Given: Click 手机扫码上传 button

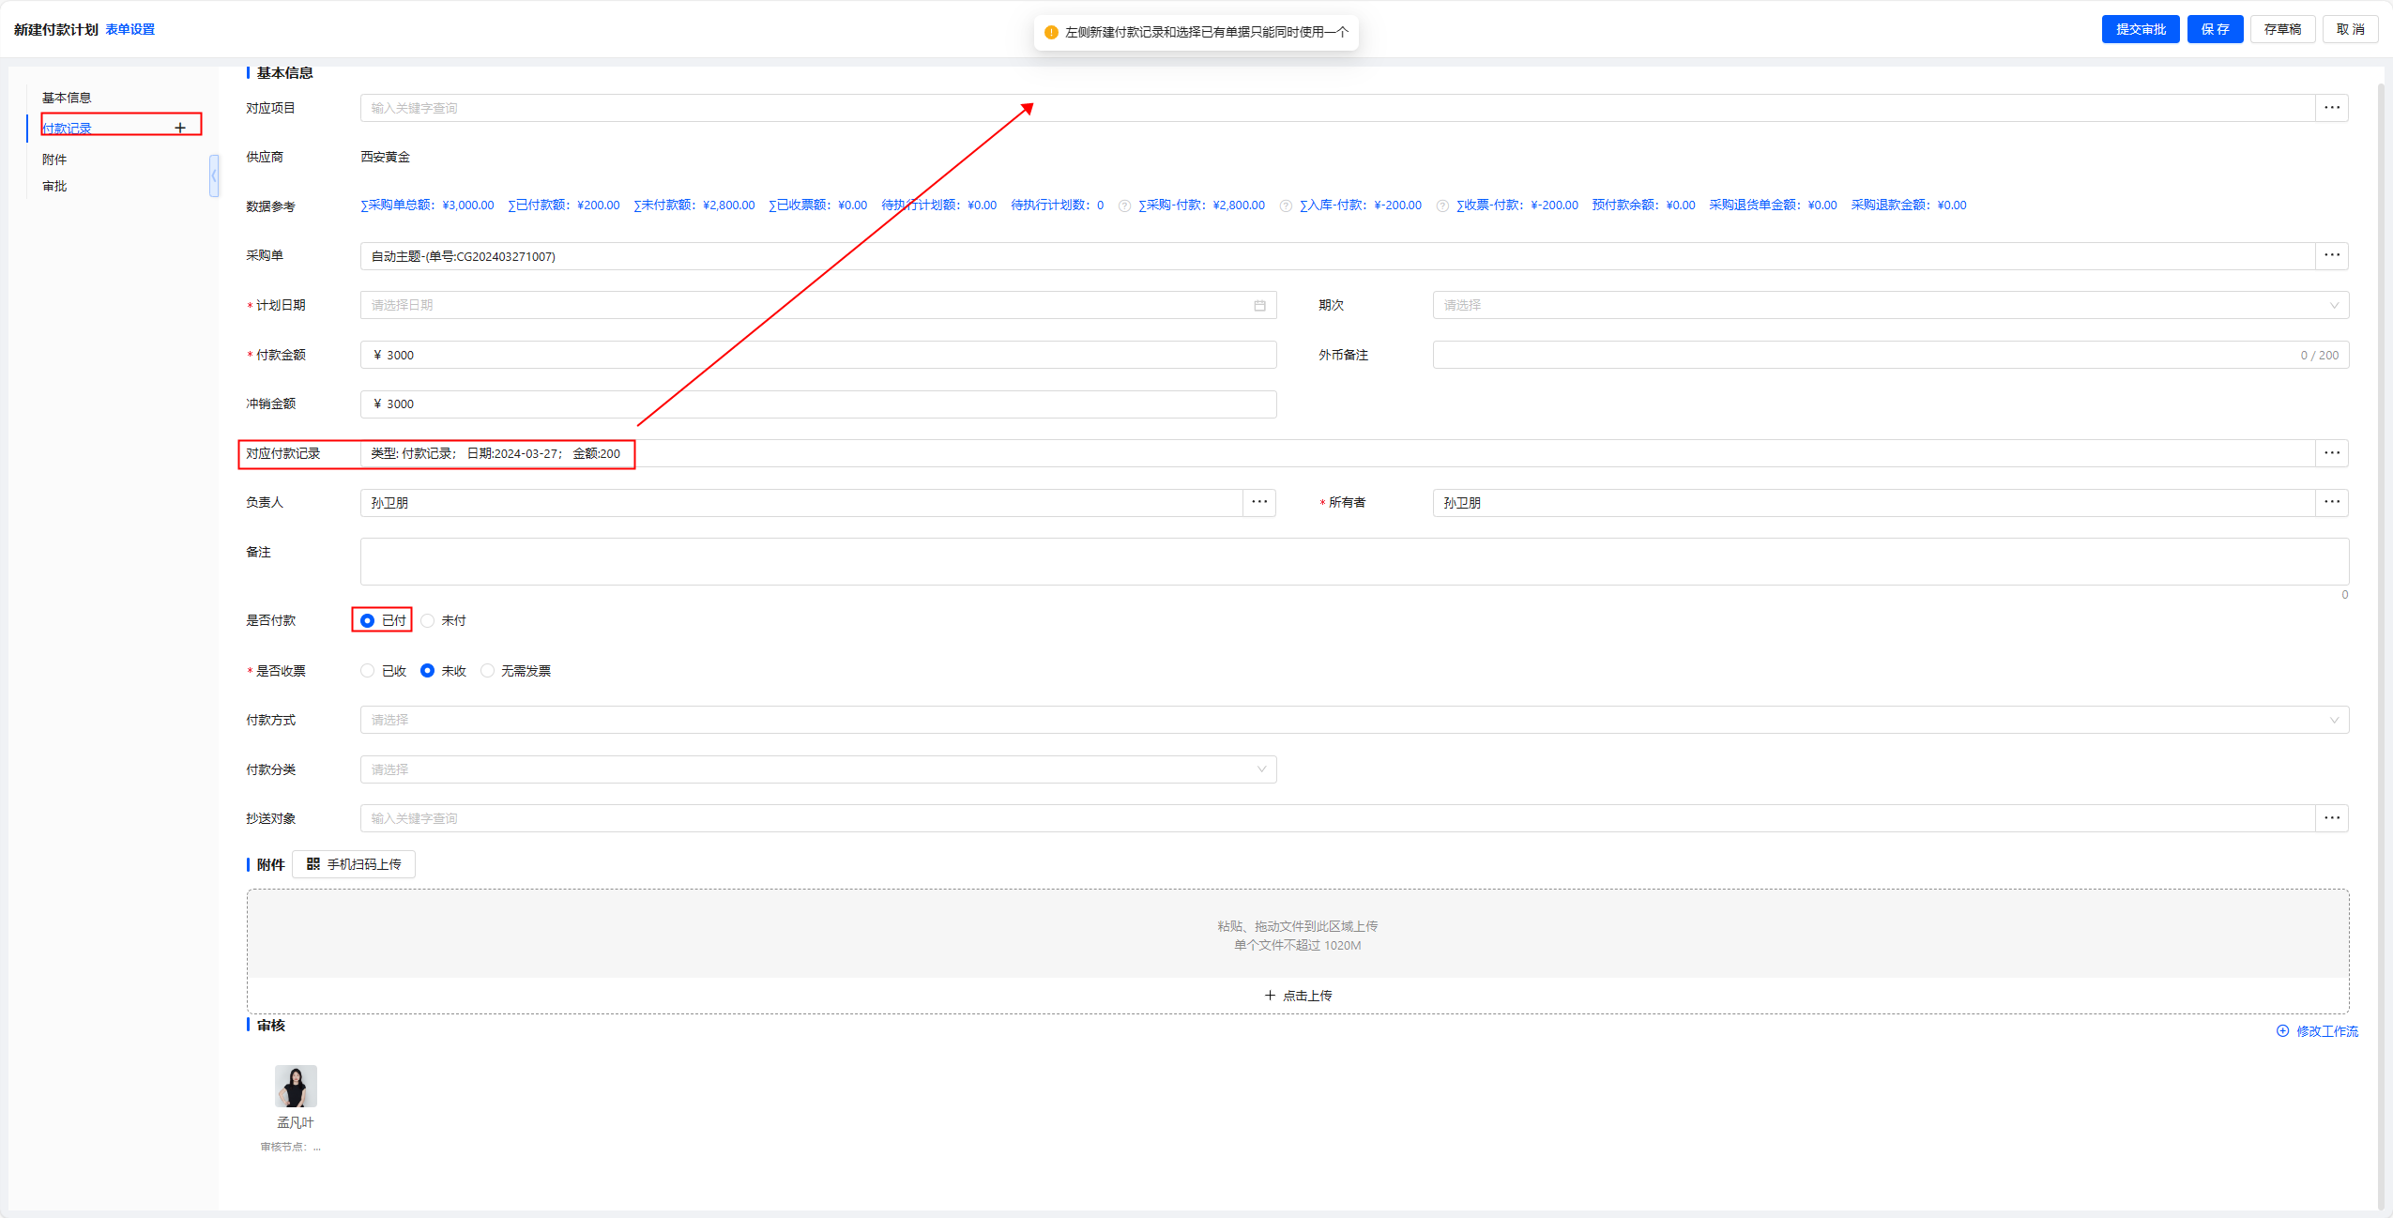Looking at the screenshot, I should [354, 864].
